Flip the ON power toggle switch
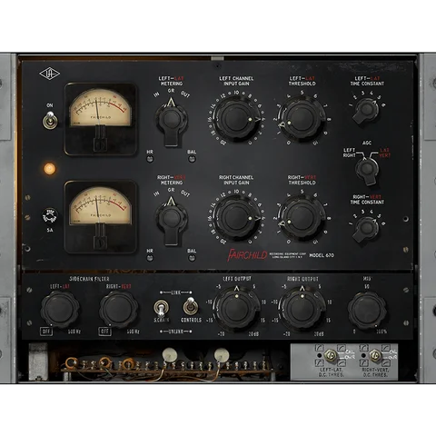The height and width of the screenshot is (436, 436). tap(50, 120)
